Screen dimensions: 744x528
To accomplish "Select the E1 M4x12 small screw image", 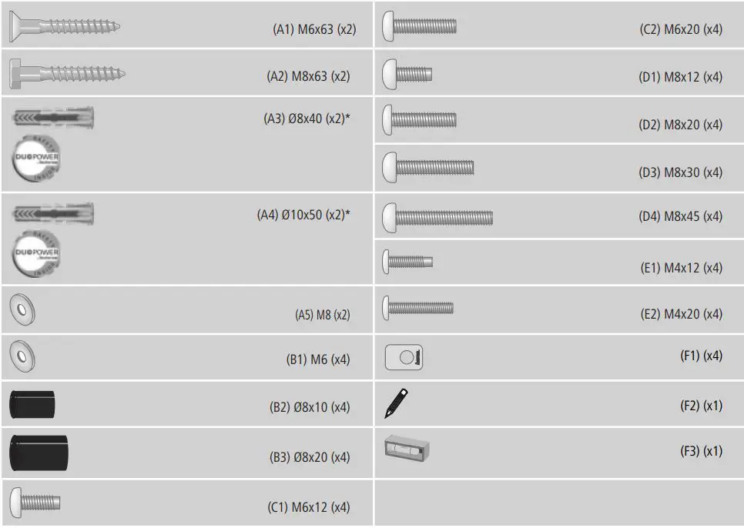I will pos(407,262).
